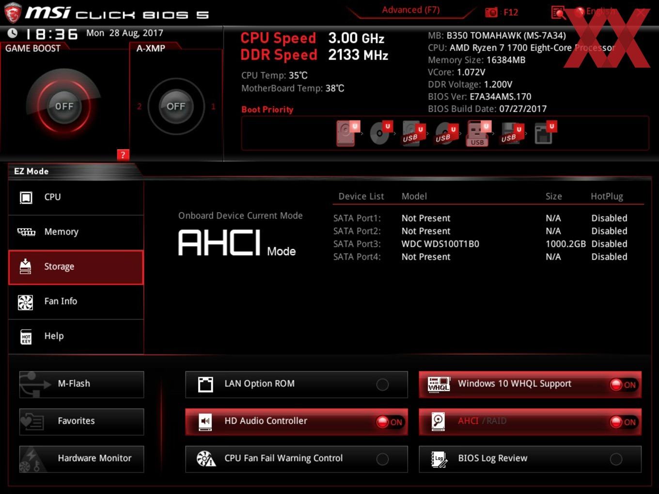Open the search magnifier icon at the top
659x494 pixels.
pos(558,13)
